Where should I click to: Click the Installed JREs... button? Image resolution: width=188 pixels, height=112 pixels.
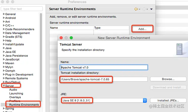pos(168,100)
